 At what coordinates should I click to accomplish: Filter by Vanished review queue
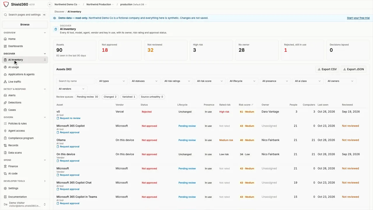pyautogui.click(x=129, y=97)
